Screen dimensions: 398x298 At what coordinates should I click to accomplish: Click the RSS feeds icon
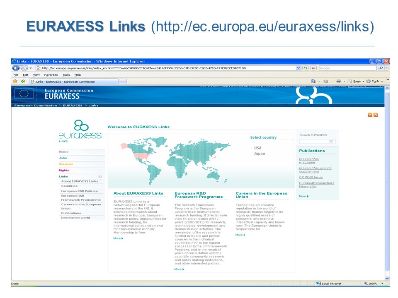click(326, 82)
